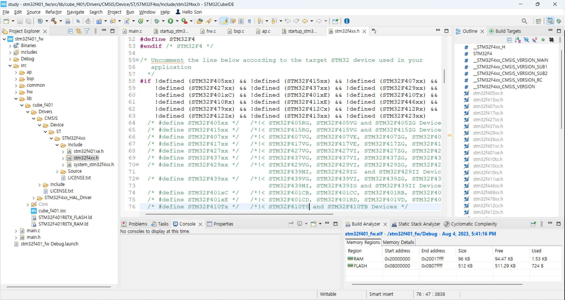The width and height of the screenshot is (565, 300).
Task: Click the Back navigation arrow
Action: click(305, 21)
